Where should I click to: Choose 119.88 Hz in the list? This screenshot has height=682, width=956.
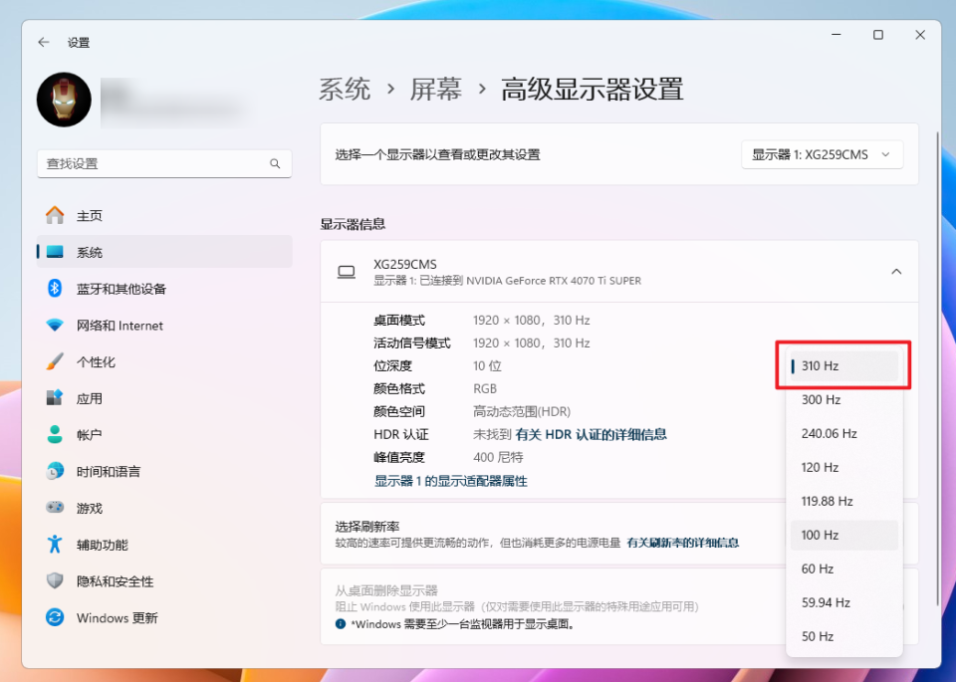[843, 501]
